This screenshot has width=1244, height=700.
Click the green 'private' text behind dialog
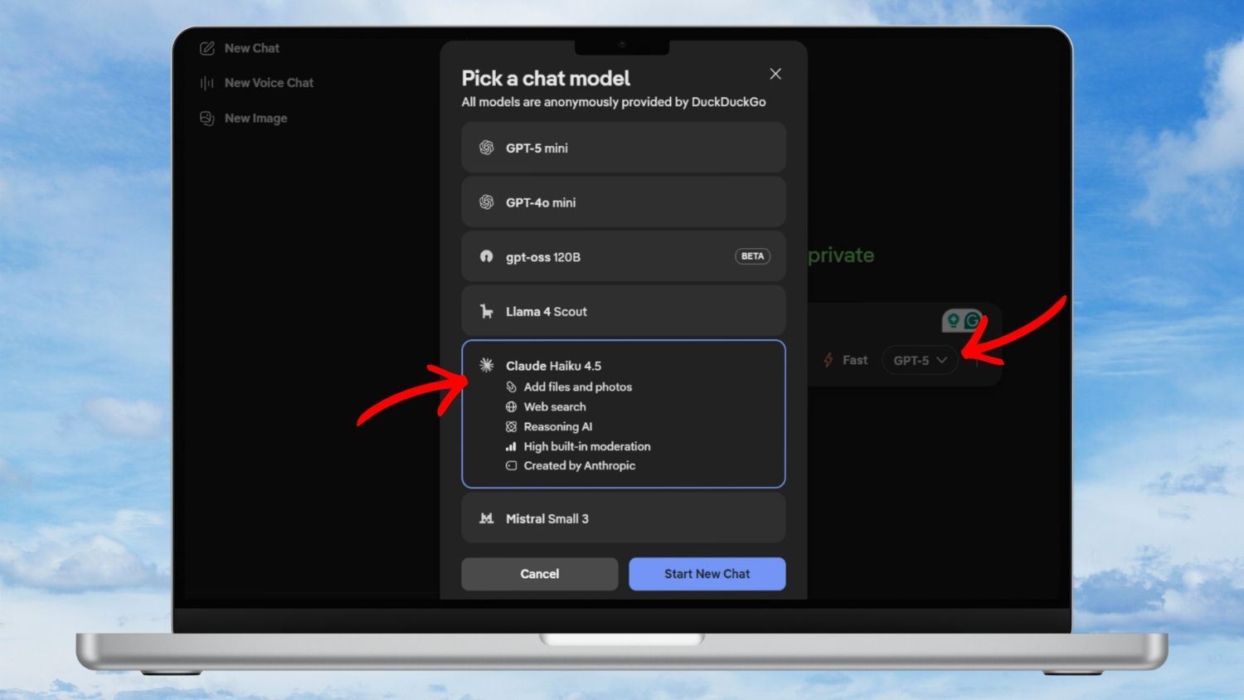click(x=841, y=255)
